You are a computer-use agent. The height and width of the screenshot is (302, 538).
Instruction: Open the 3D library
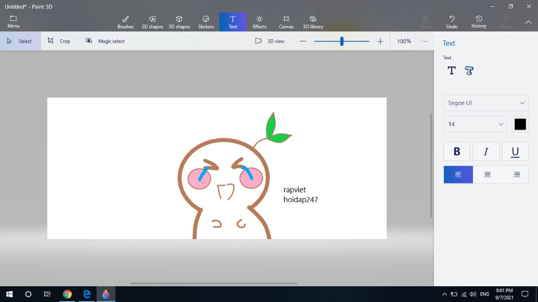(x=313, y=22)
